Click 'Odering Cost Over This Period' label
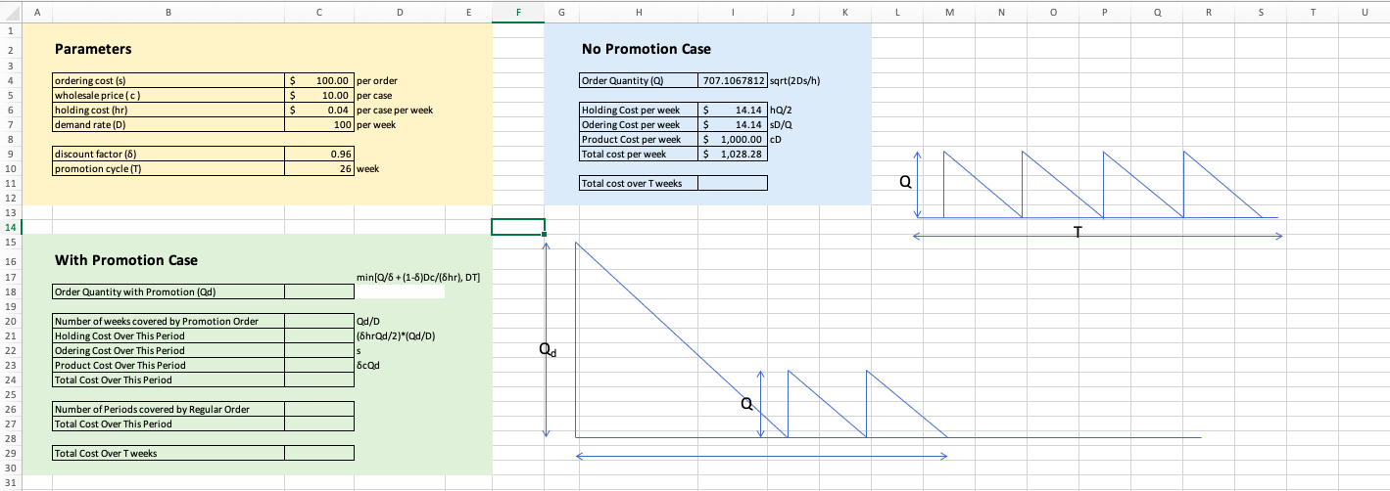The width and height of the screenshot is (1390, 491). coord(168,350)
